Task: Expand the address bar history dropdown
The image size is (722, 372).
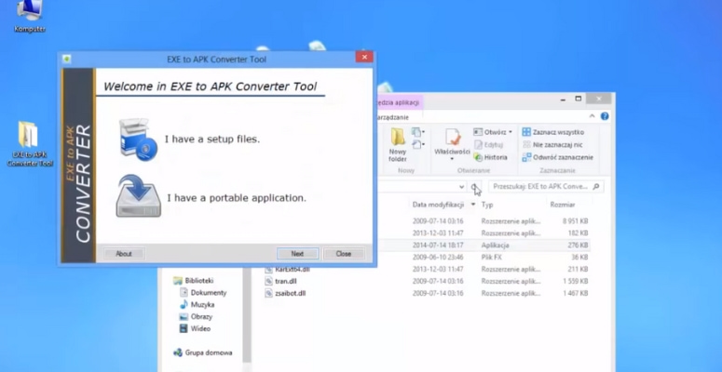Action: [x=462, y=187]
